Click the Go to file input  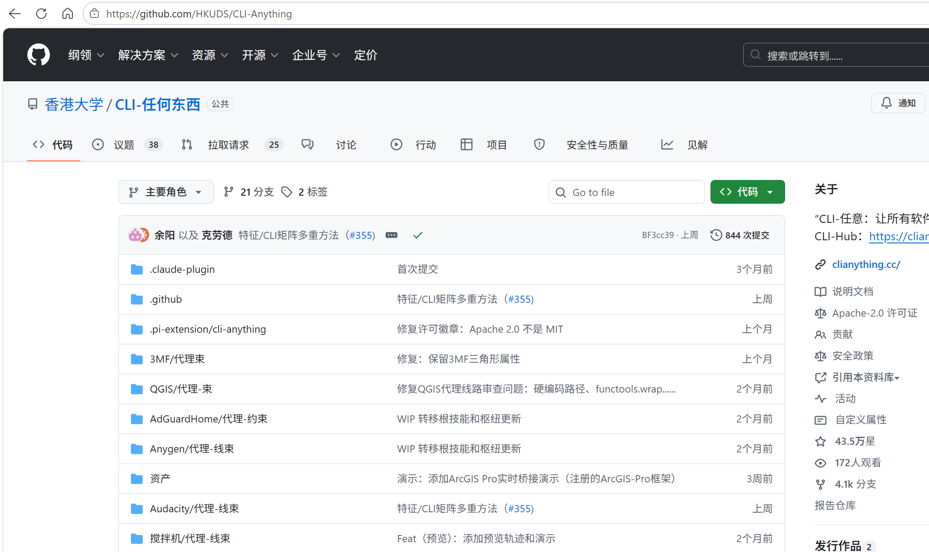(626, 192)
